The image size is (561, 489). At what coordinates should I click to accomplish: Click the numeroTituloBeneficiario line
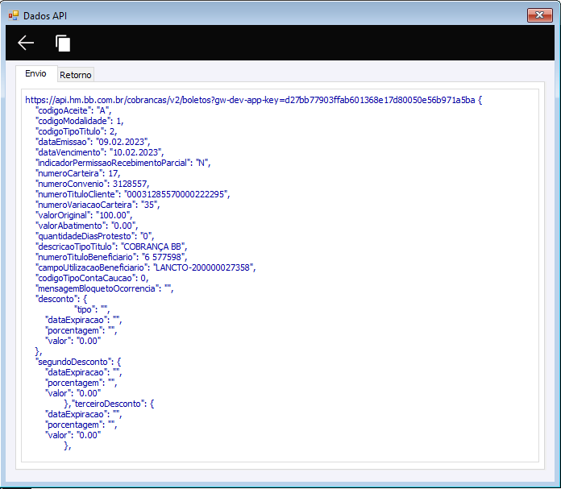tap(111, 257)
